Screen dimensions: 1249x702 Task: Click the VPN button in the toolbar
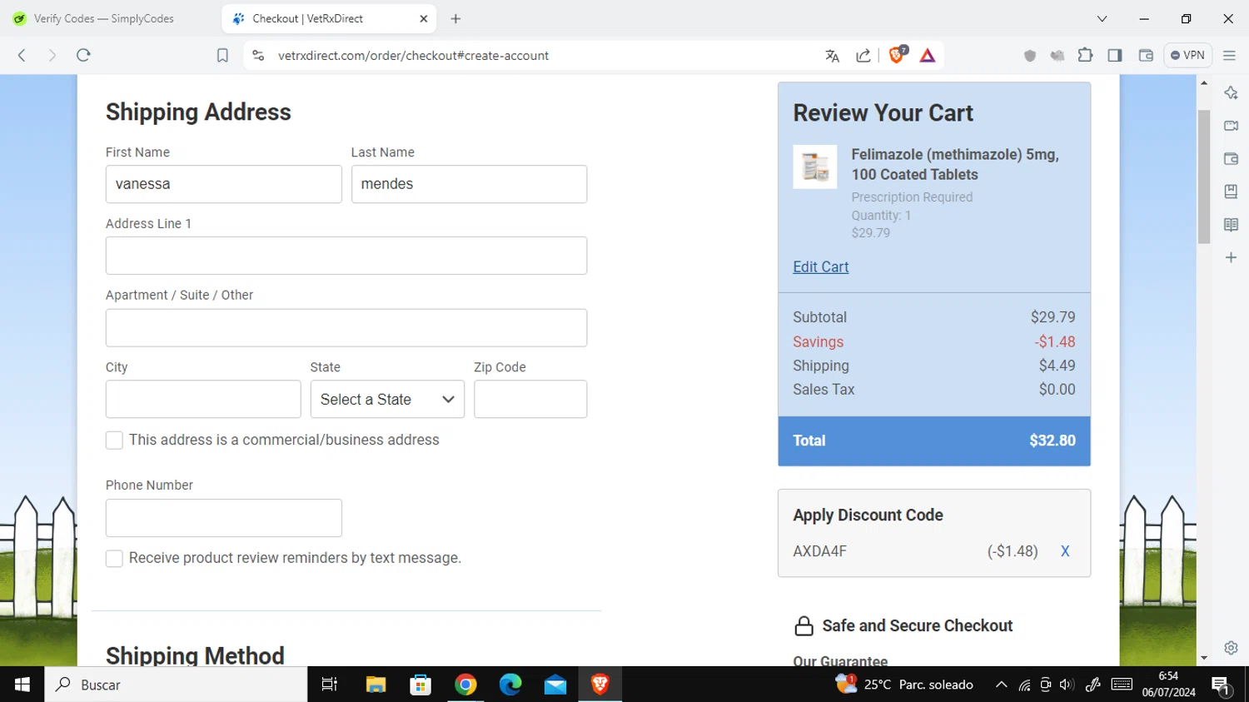coord(1187,56)
